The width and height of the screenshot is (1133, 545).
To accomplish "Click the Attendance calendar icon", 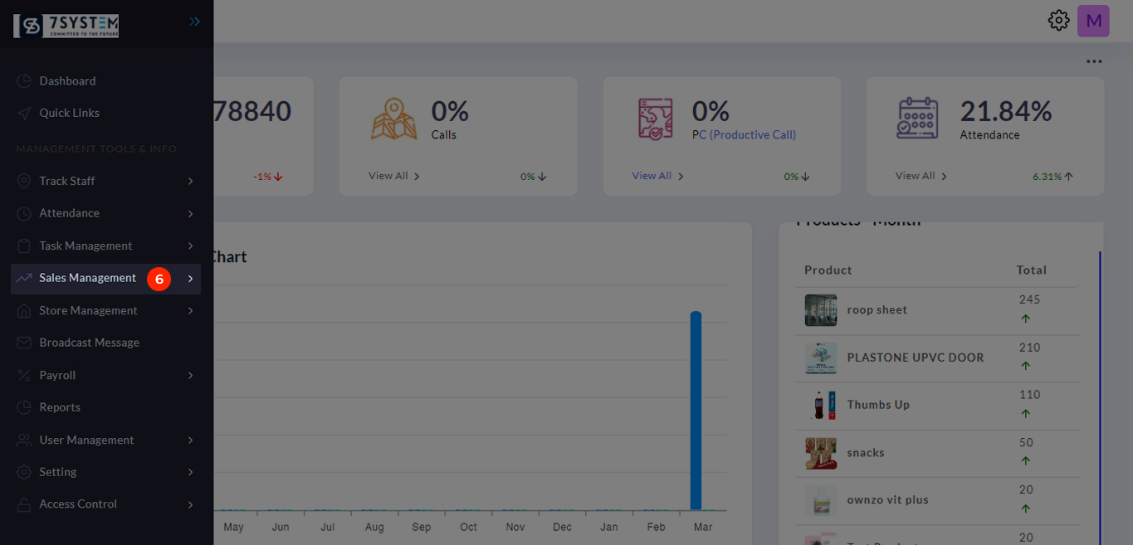I will tap(918, 119).
